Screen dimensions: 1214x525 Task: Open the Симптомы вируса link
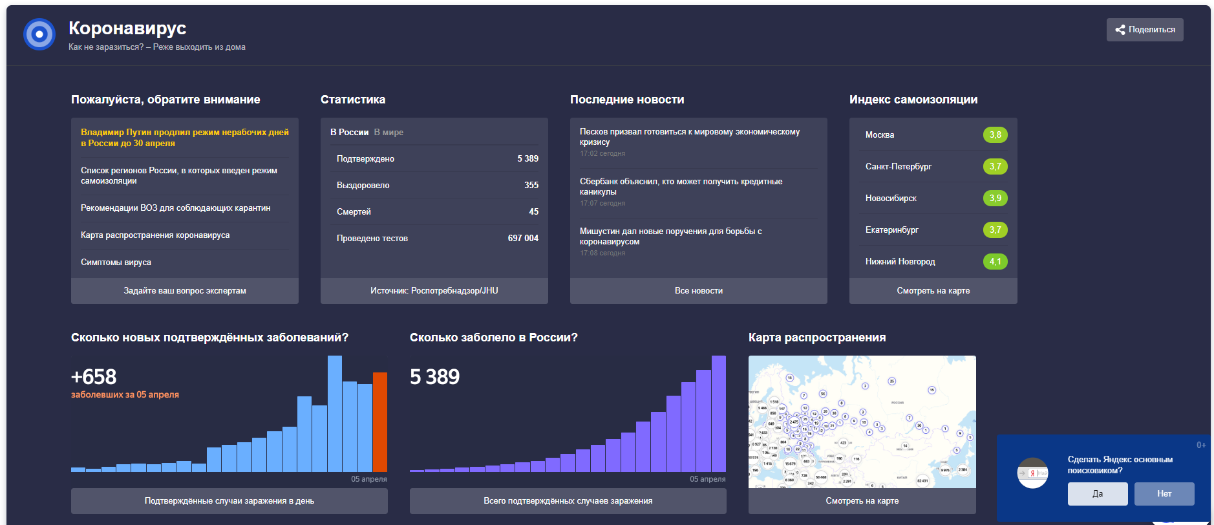tap(116, 262)
